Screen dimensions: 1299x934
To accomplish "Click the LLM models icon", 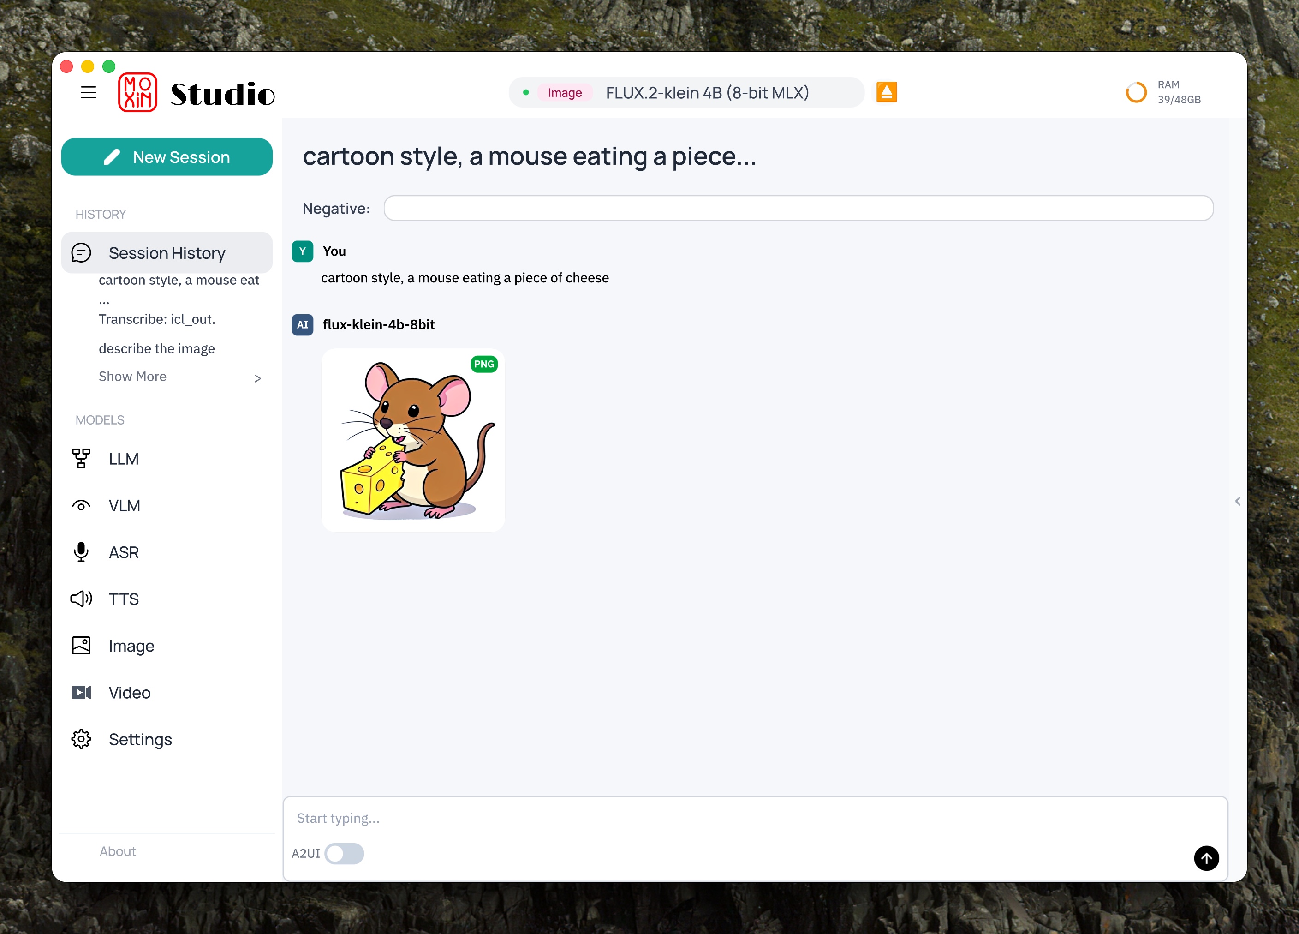I will (81, 458).
